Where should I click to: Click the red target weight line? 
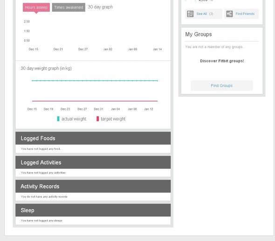pyautogui.click(x=95, y=101)
